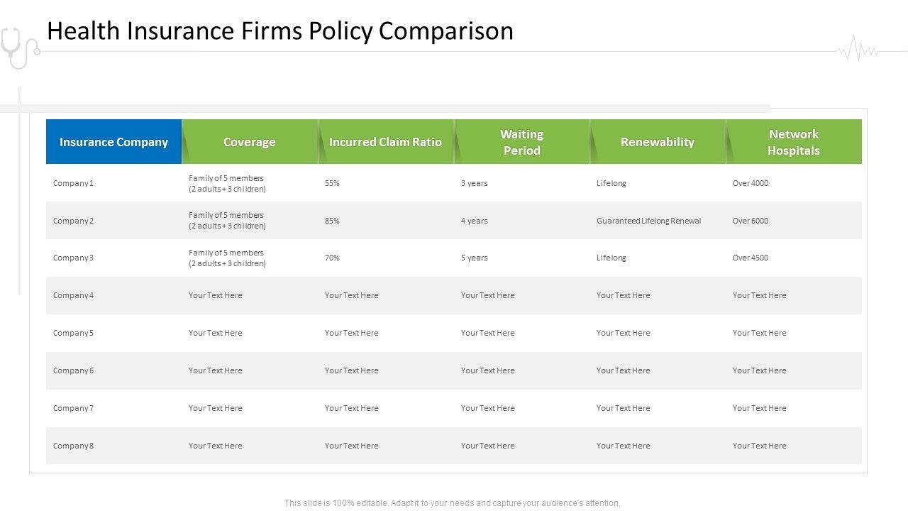Select the 85% claim ratio cell
908x511 pixels.
tap(332, 221)
